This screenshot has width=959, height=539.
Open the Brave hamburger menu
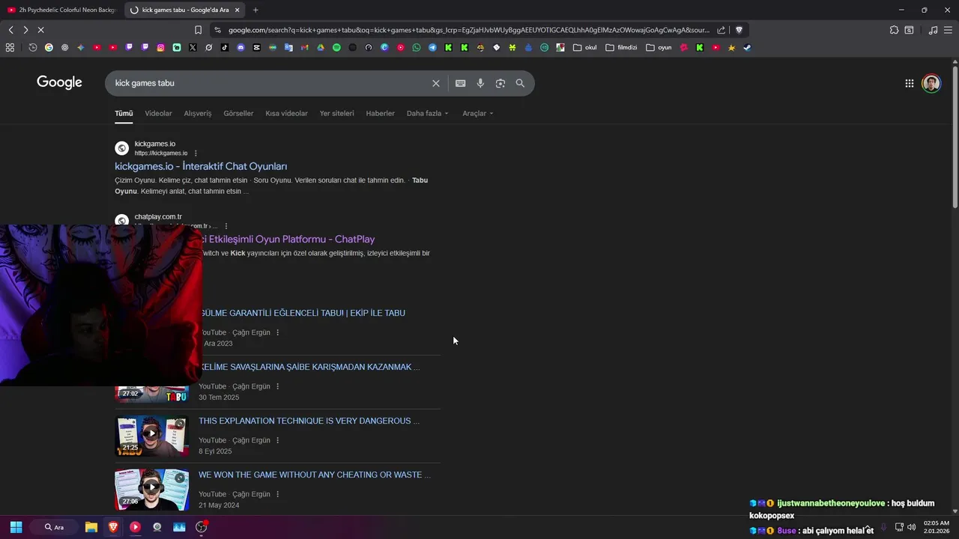(949, 30)
